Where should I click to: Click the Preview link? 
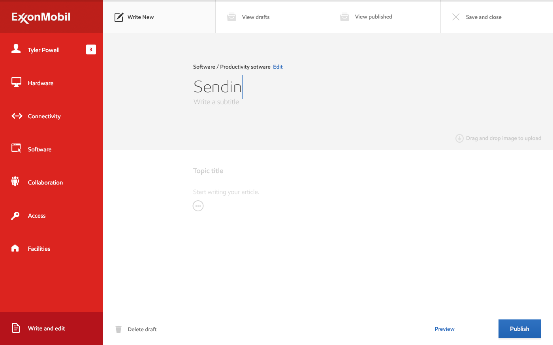click(444, 329)
